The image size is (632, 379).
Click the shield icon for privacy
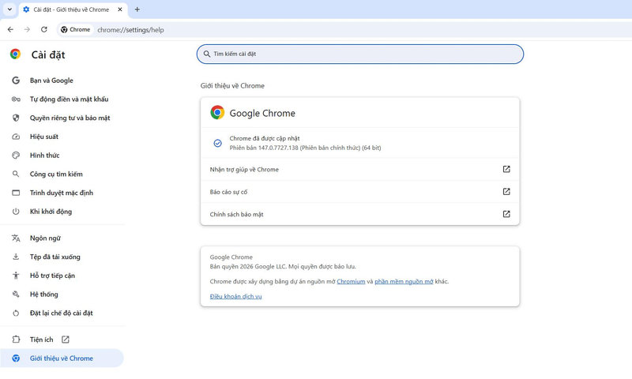pos(16,118)
